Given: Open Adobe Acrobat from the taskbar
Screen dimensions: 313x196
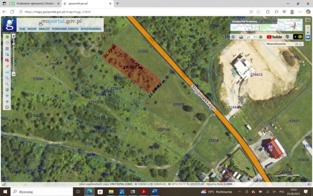Looking at the screenshot, I should tap(144, 192).
